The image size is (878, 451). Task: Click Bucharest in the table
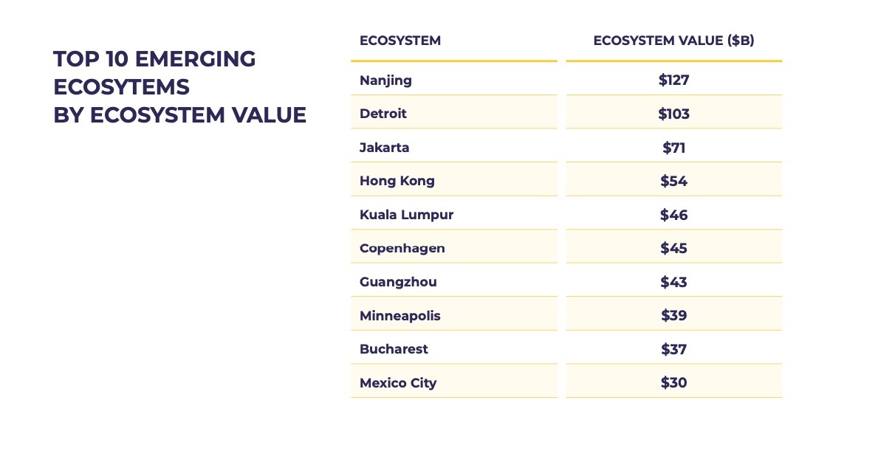[394, 349]
